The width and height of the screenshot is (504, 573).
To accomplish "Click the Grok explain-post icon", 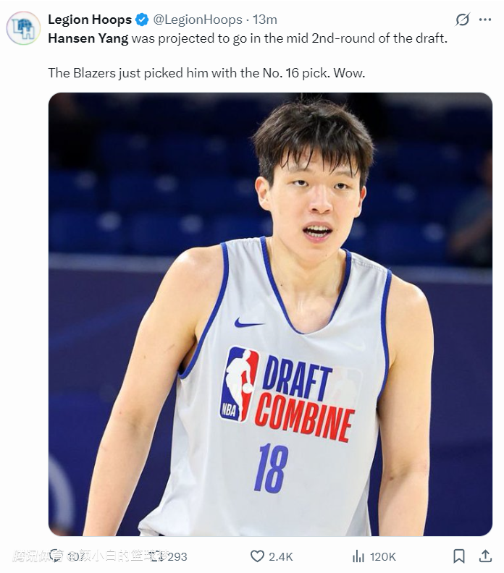I will (462, 20).
